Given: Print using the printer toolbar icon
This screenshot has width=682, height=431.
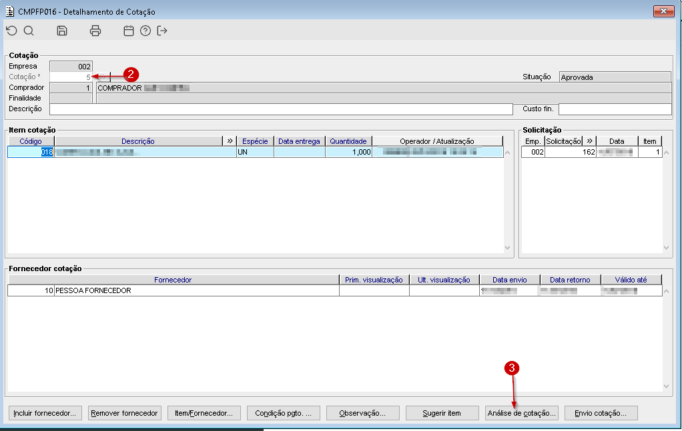Looking at the screenshot, I should [x=95, y=31].
